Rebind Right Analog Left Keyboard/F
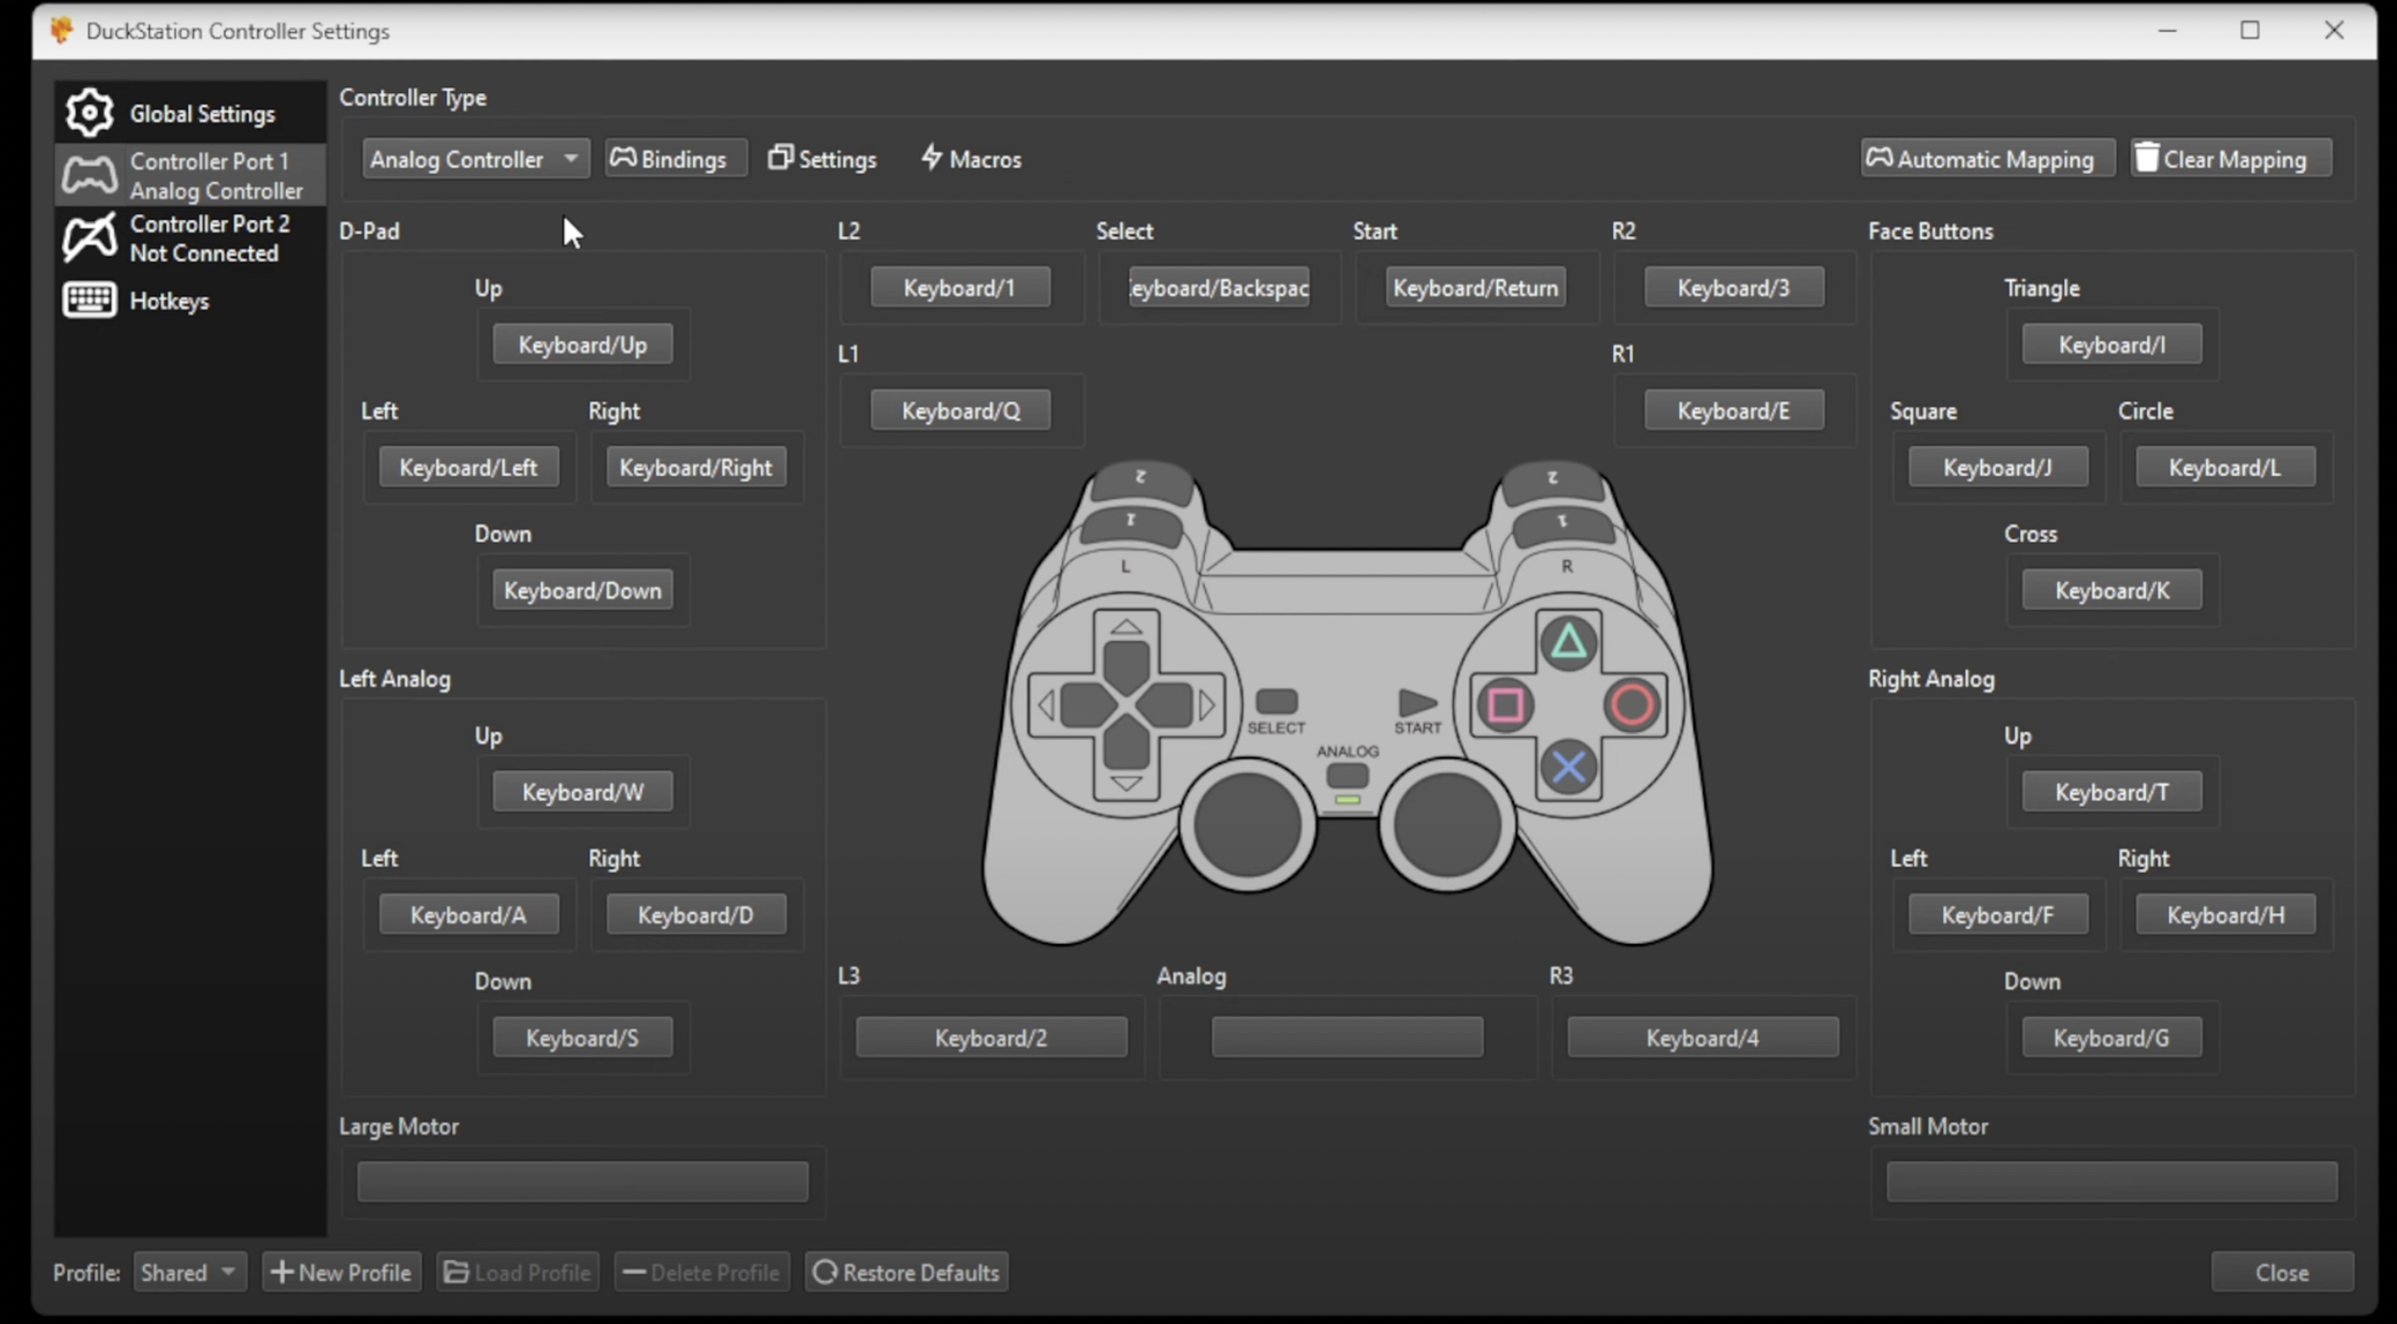 click(x=1998, y=915)
